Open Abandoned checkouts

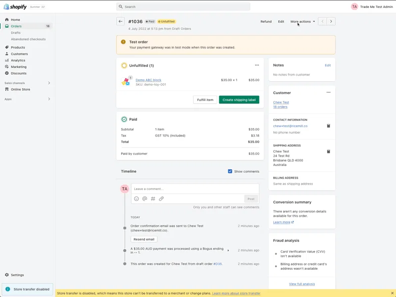[28, 39]
